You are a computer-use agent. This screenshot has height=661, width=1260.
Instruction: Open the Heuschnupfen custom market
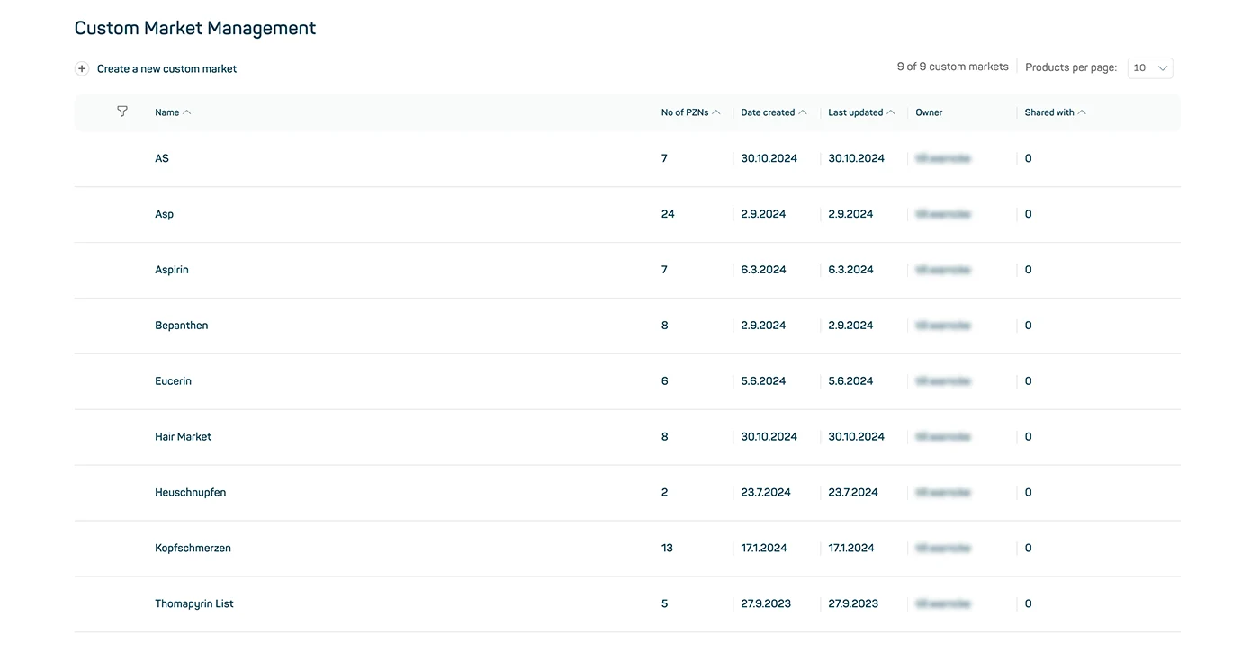click(x=191, y=493)
